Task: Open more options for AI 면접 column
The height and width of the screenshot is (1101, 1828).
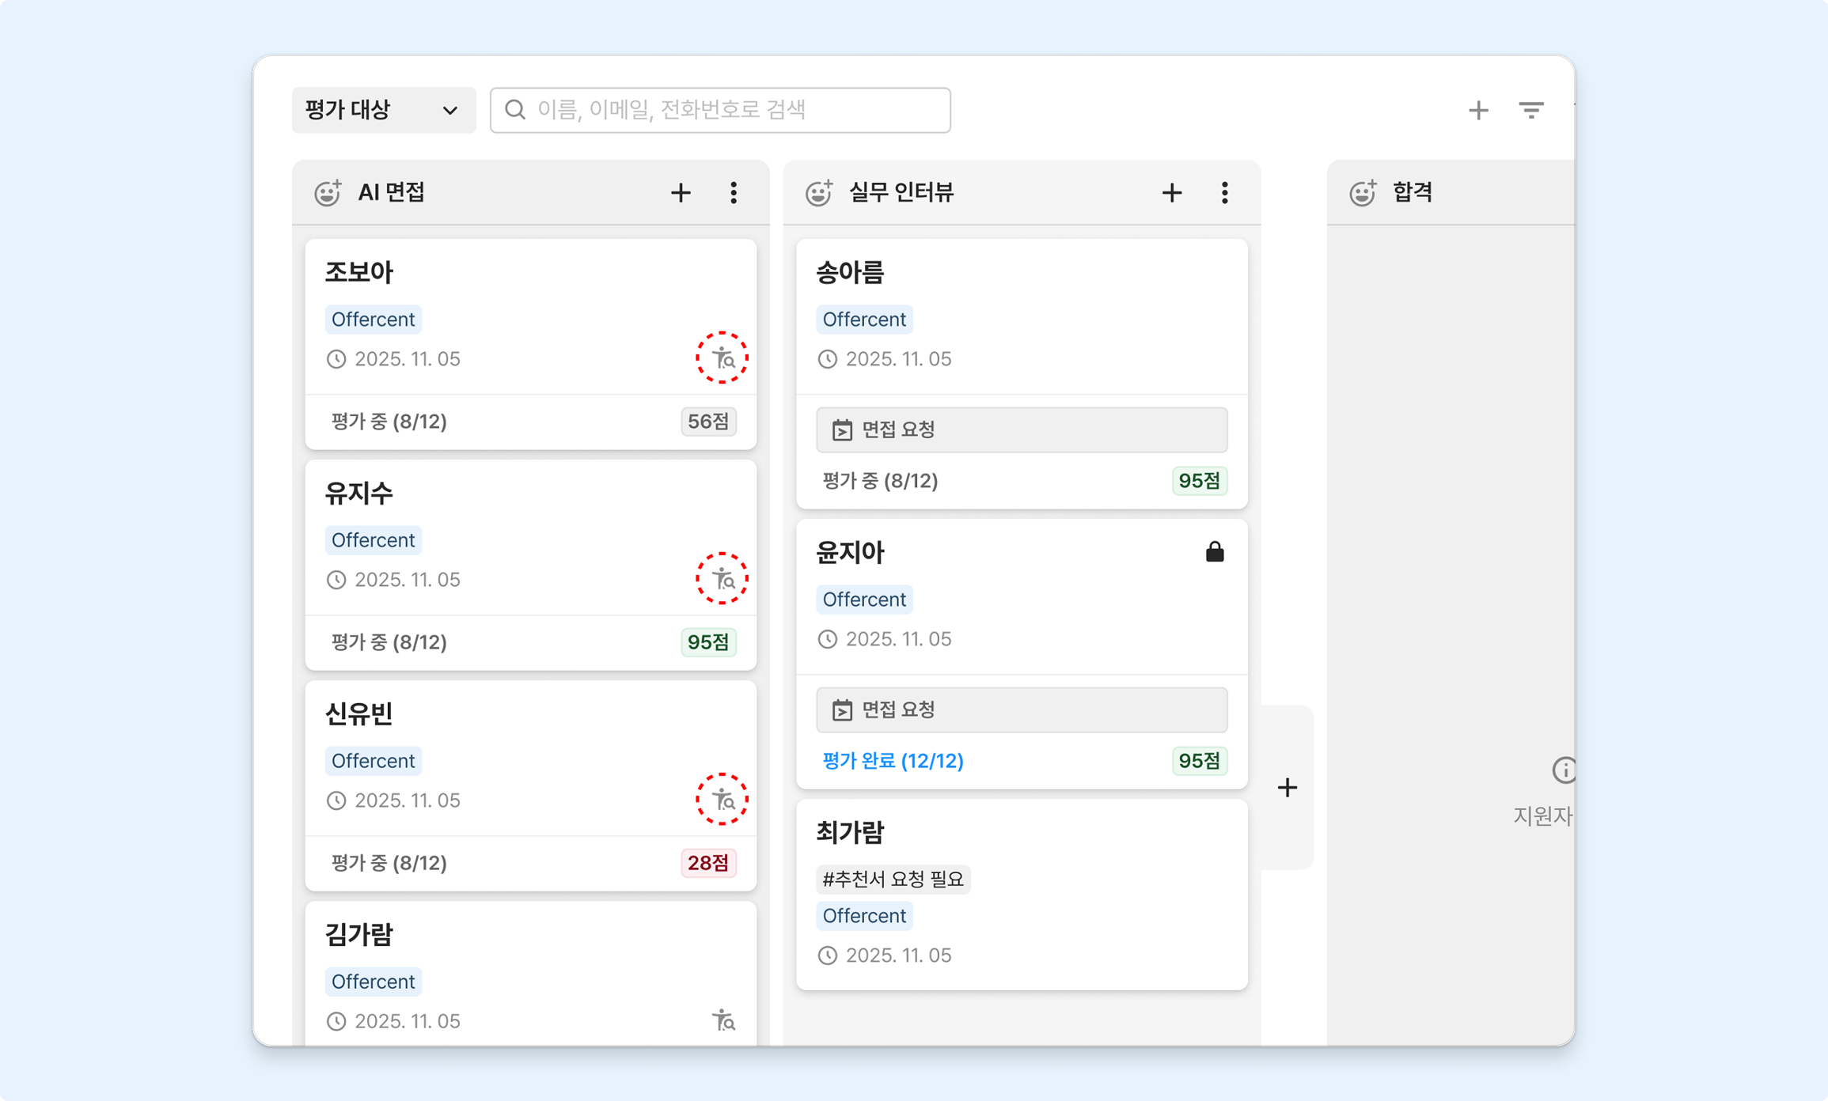Action: [734, 193]
